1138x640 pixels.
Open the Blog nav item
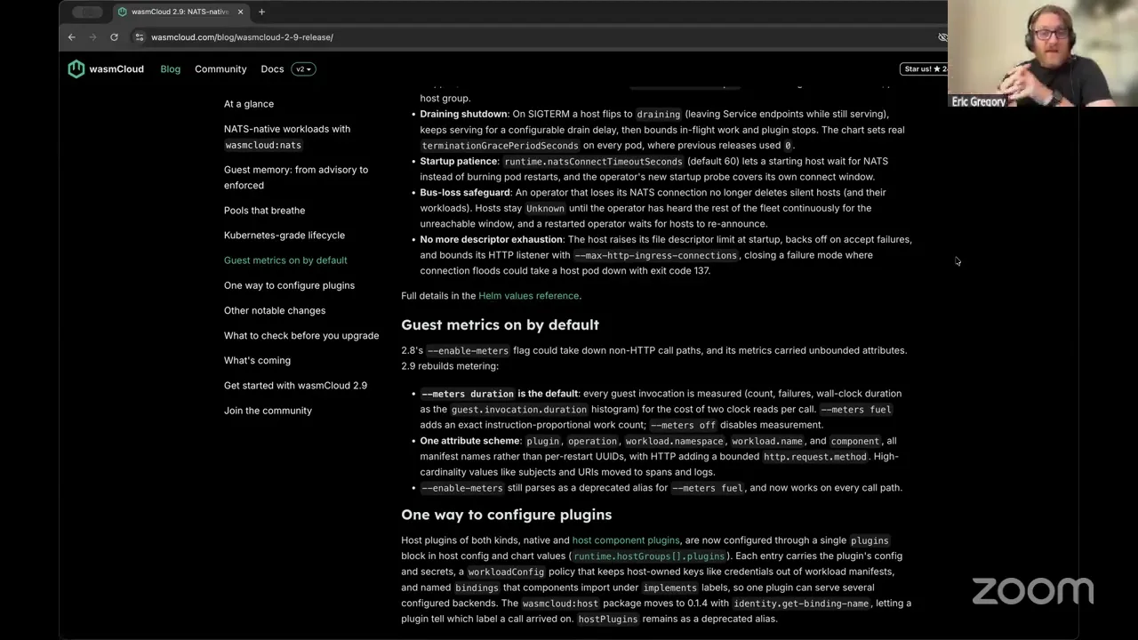[170, 69]
